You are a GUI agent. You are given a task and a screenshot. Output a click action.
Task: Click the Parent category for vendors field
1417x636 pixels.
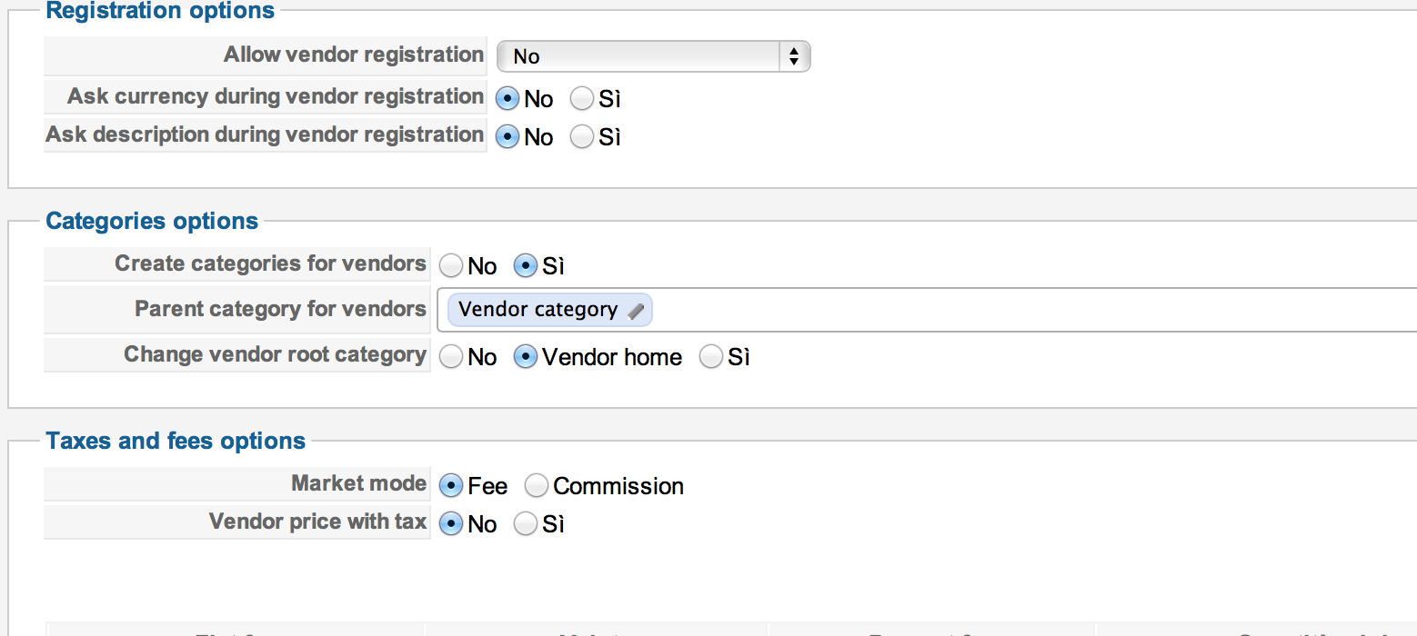coord(1000,311)
